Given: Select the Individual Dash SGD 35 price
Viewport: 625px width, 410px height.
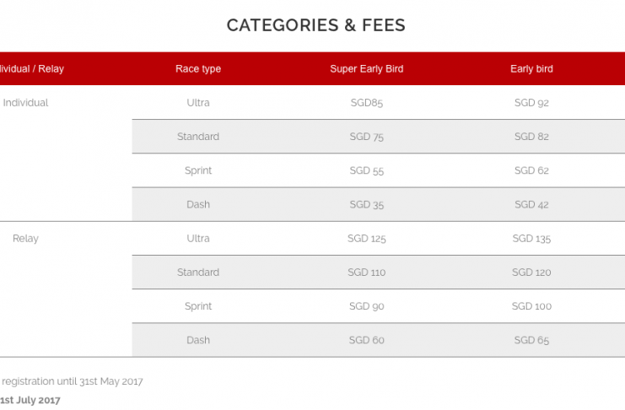Looking at the screenshot, I should pyautogui.click(x=367, y=204).
